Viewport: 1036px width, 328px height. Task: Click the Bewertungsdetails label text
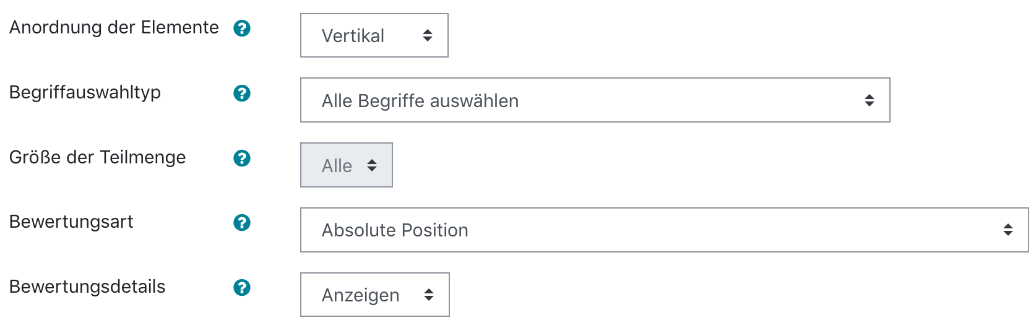(87, 287)
